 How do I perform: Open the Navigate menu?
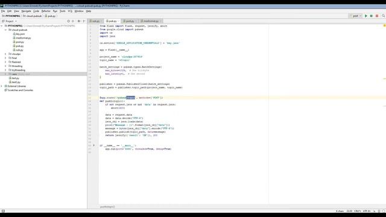pos(26,11)
